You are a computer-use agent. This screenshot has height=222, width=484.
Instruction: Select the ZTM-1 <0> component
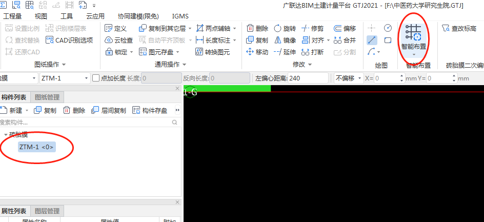[x=36, y=147]
